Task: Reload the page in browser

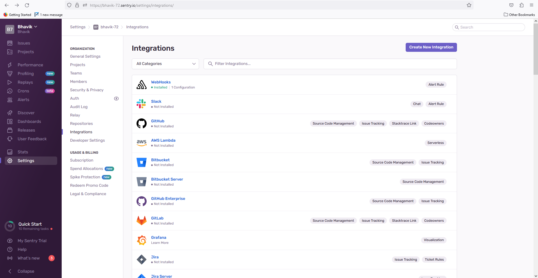Action: click(27, 5)
